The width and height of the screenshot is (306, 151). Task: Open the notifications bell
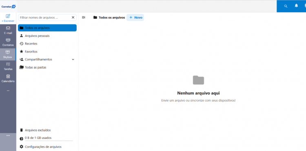(296, 6)
